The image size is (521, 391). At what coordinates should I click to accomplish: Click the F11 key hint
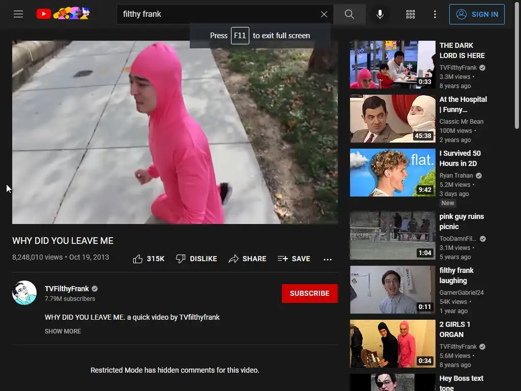coord(240,36)
